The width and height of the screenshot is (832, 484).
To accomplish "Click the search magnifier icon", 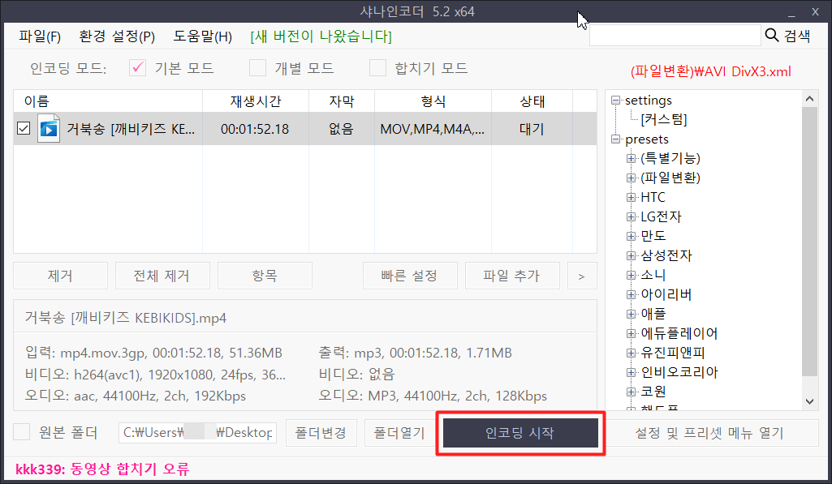I will pyautogui.click(x=771, y=36).
